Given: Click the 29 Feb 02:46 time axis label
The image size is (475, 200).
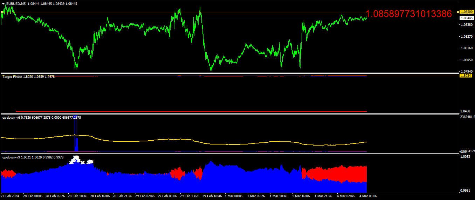Looking at the screenshot, I should 145,196.
